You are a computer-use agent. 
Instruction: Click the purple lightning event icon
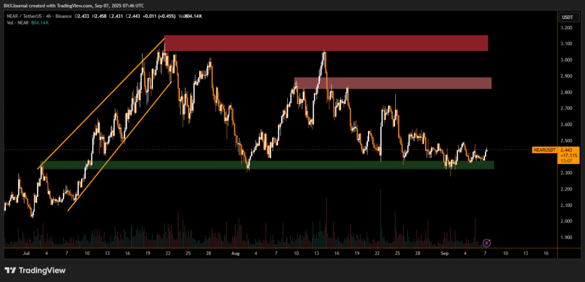pos(487,243)
